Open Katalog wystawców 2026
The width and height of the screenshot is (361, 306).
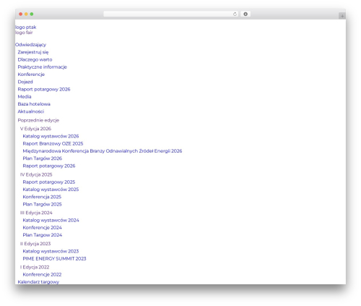51,136
